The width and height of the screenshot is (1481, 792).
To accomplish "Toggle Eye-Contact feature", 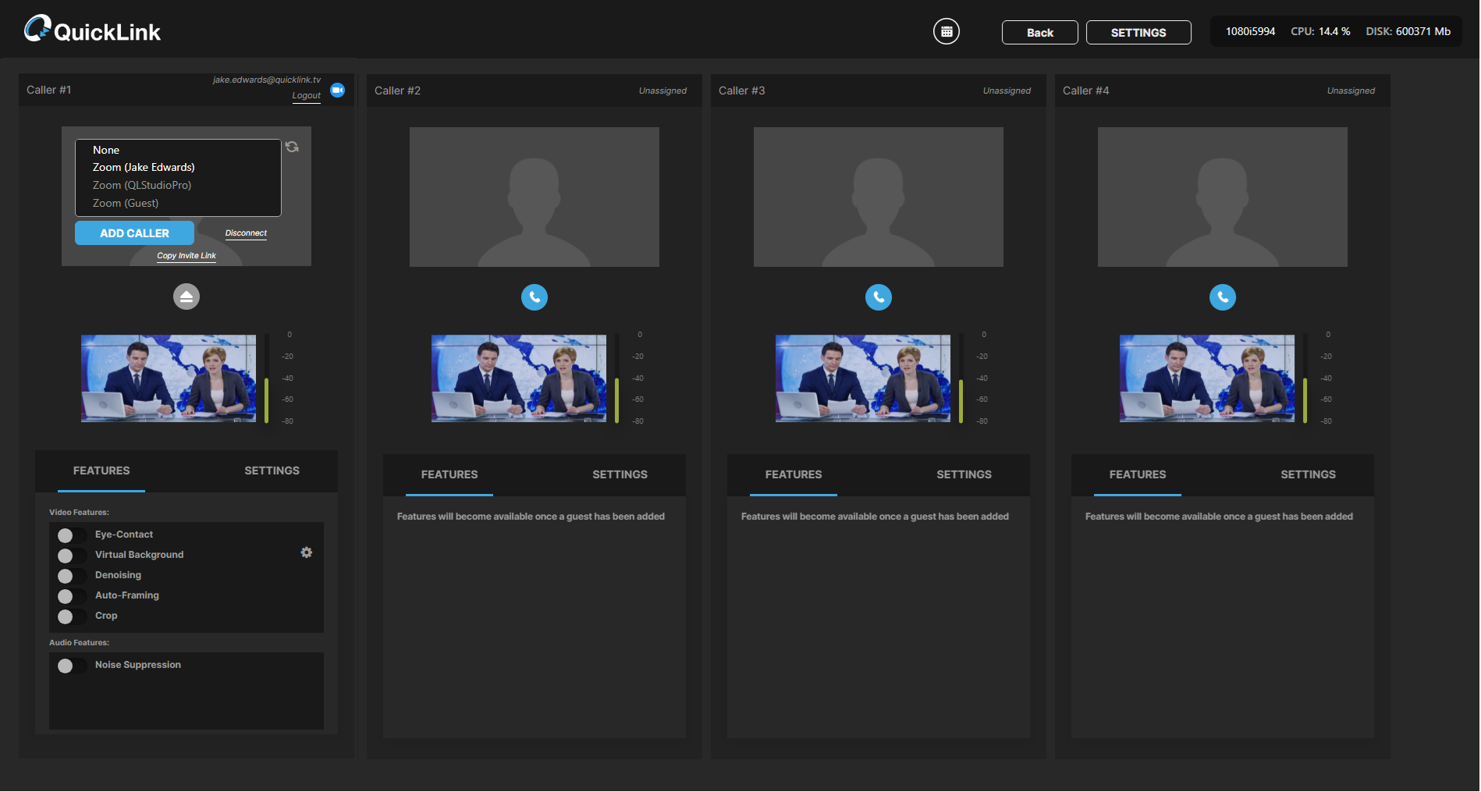I will 71,535.
